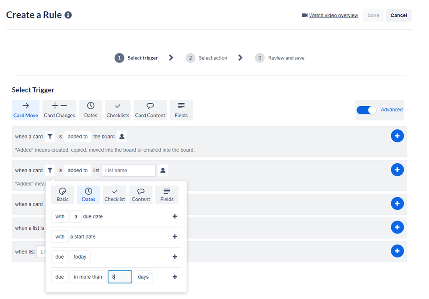The height and width of the screenshot is (299, 429).
Task: Click the disabled Save button
Action: click(373, 15)
